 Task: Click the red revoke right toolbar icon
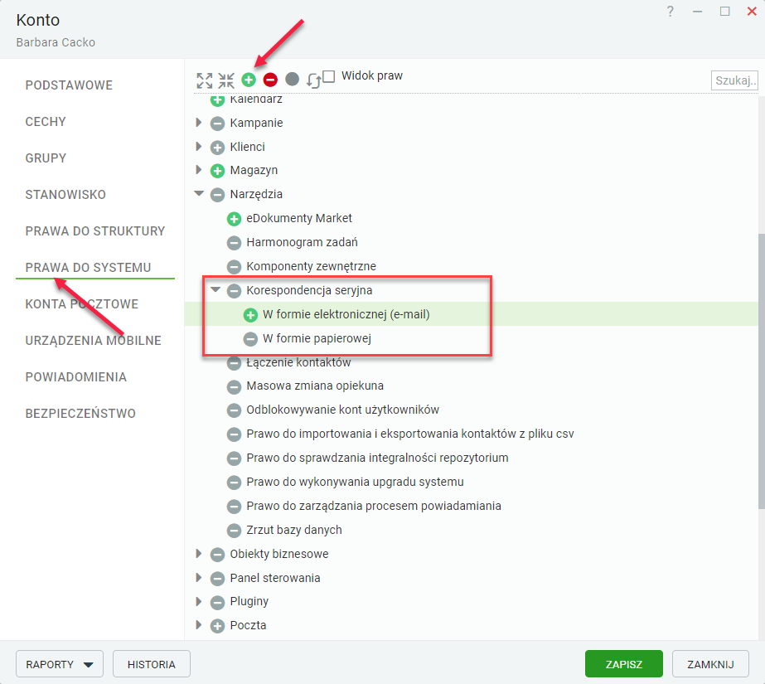(x=270, y=80)
